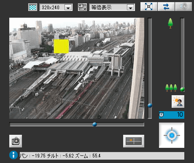Click the full-screen display icon
194x163 pixels.
point(149,6)
